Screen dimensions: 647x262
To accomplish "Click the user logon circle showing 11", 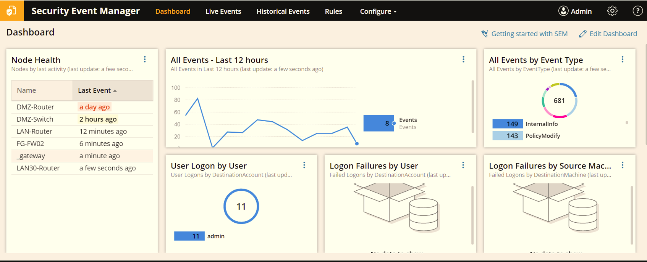I will [241, 206].
